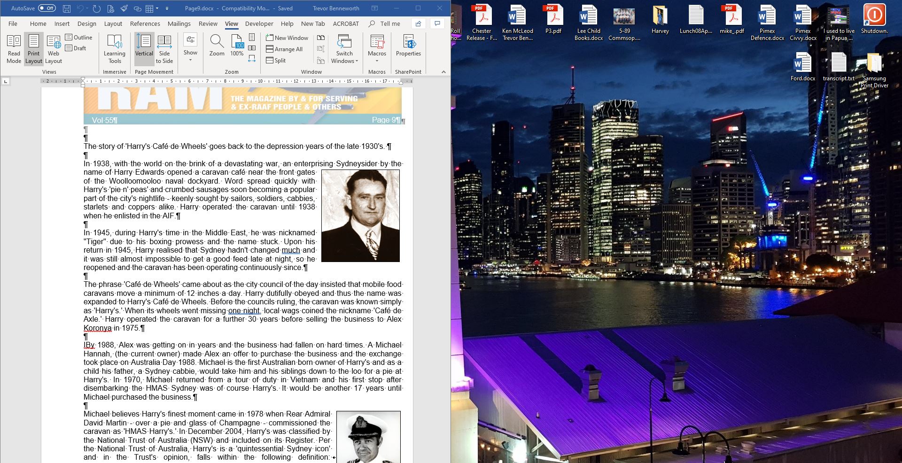Select the naval officer photo in the document
Image resolution: width=902 pixels, height=463 pixels.
pyautogui.click(x=368, y=437)
